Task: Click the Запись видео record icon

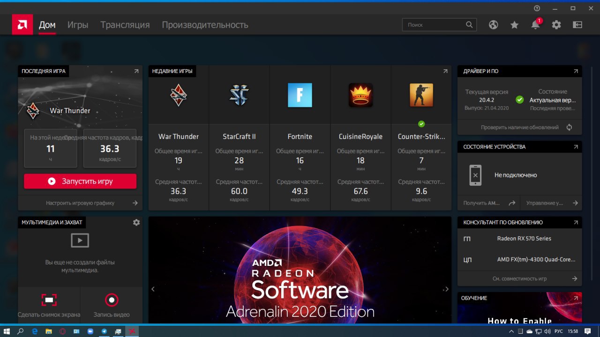Action: tap(112, 300)
